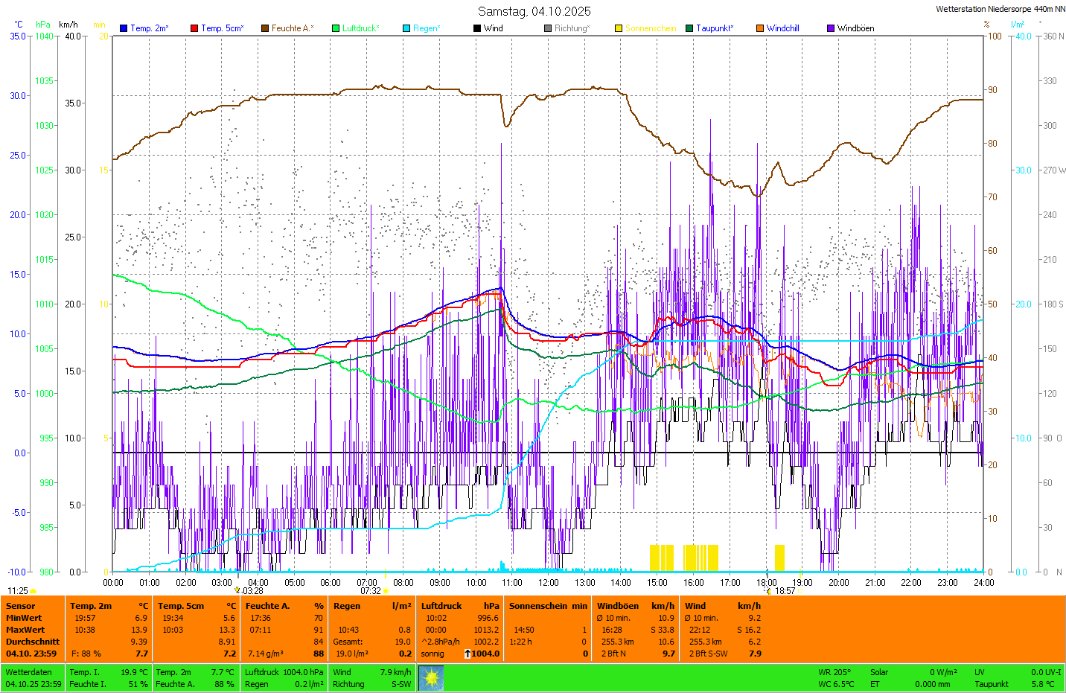Screen dimensions: 1066x693
Task: Click the cyan Regen legend square
Action: [x=406, y=28]
